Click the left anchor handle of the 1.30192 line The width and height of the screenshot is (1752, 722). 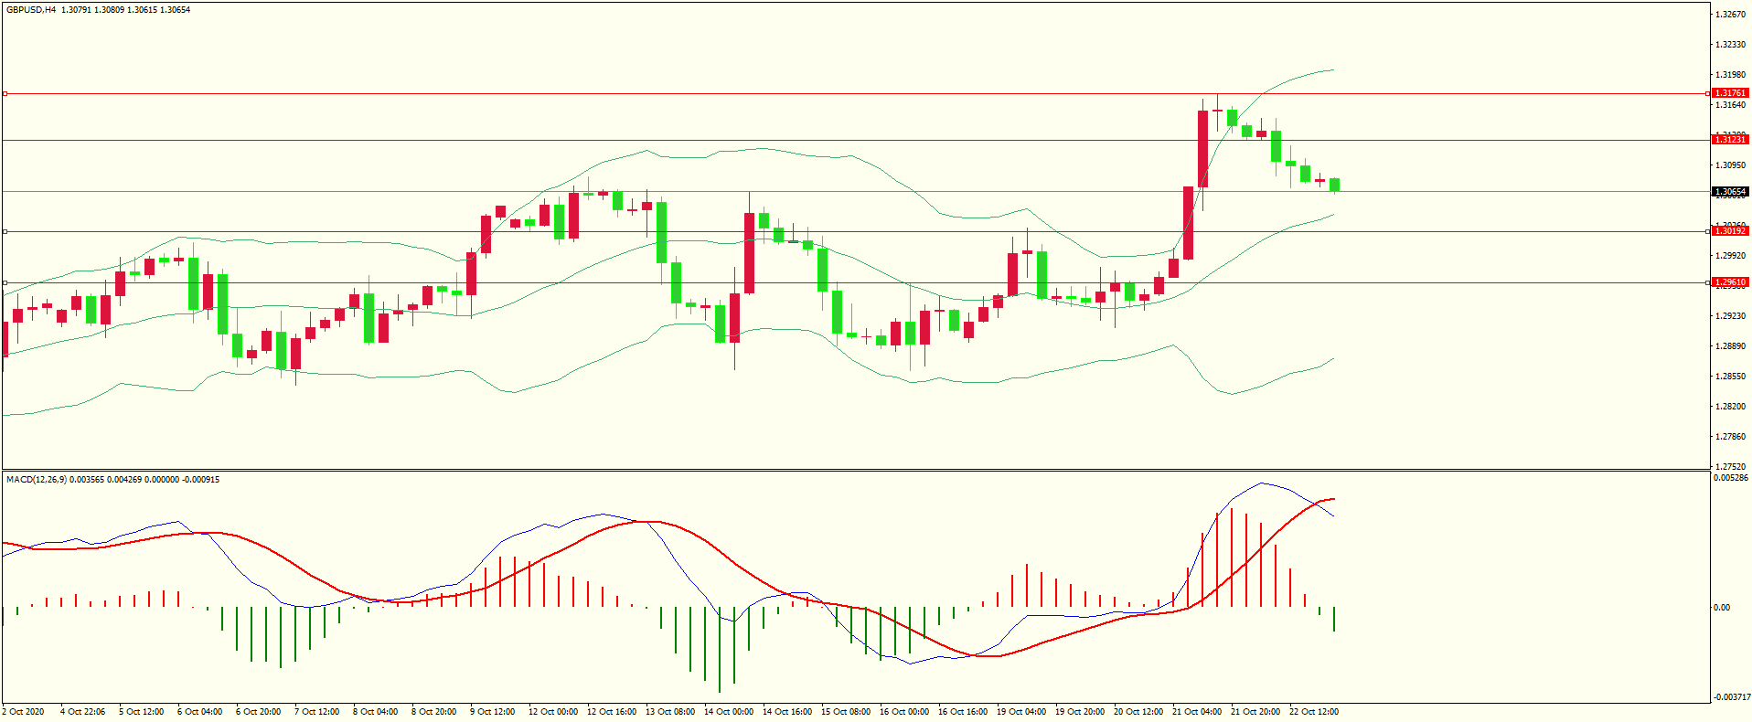tap(5, 231)
